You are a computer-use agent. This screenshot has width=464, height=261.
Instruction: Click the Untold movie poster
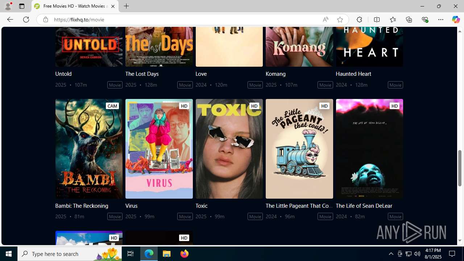[89, 47]
